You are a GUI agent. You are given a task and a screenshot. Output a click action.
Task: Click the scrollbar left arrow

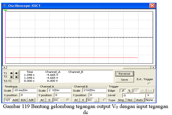click(x=4, y=67)
